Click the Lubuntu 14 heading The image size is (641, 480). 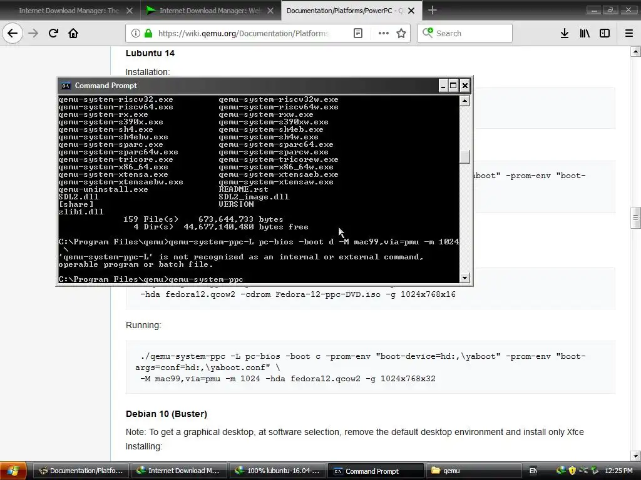150,53
